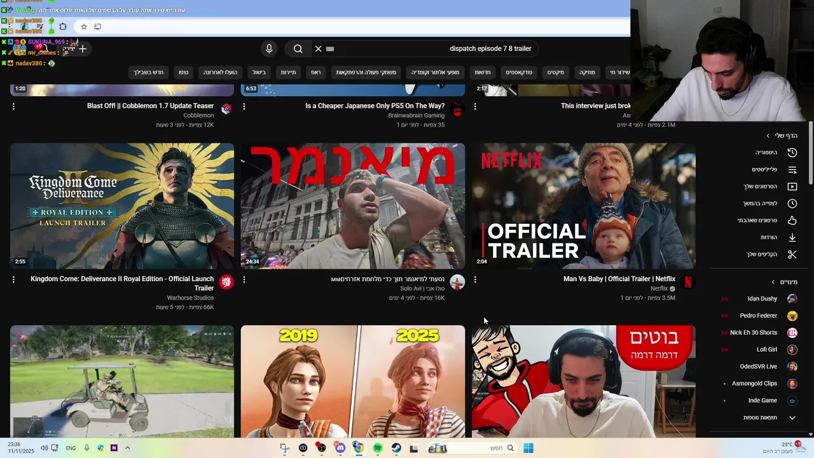Click the voice search microphone button
This screenshot has height=458, width=814.
pos(269,49)
